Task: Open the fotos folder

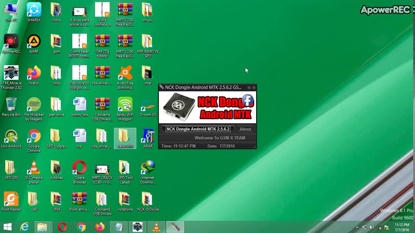Action: [56, 12]
